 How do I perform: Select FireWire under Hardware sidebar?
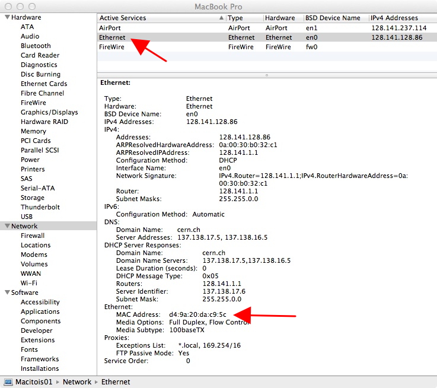pos(33,103)
